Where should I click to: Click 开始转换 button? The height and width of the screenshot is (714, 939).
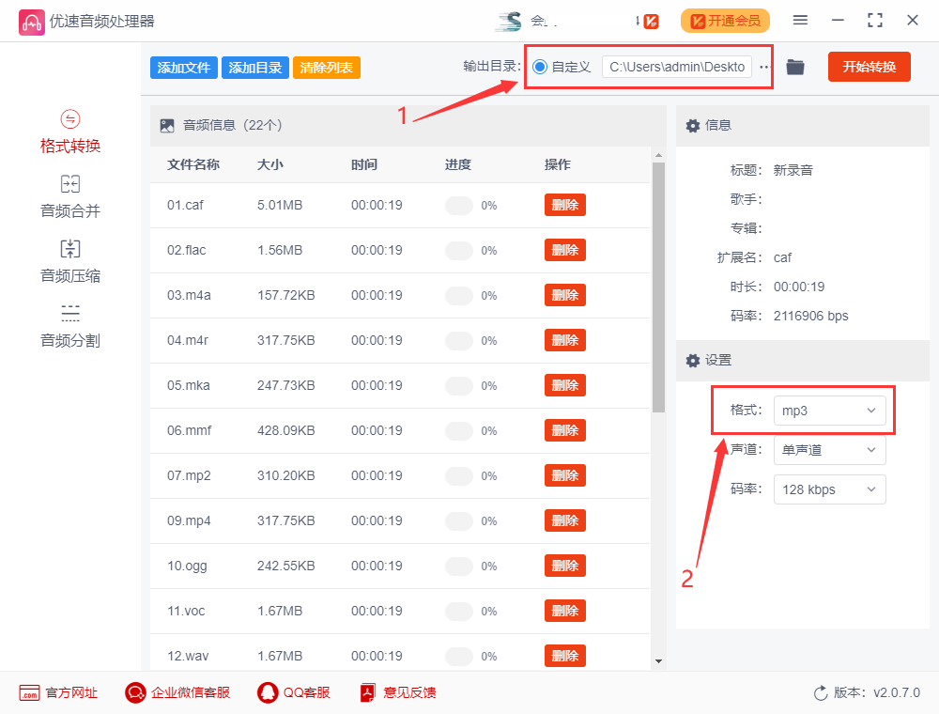(869, 67)
